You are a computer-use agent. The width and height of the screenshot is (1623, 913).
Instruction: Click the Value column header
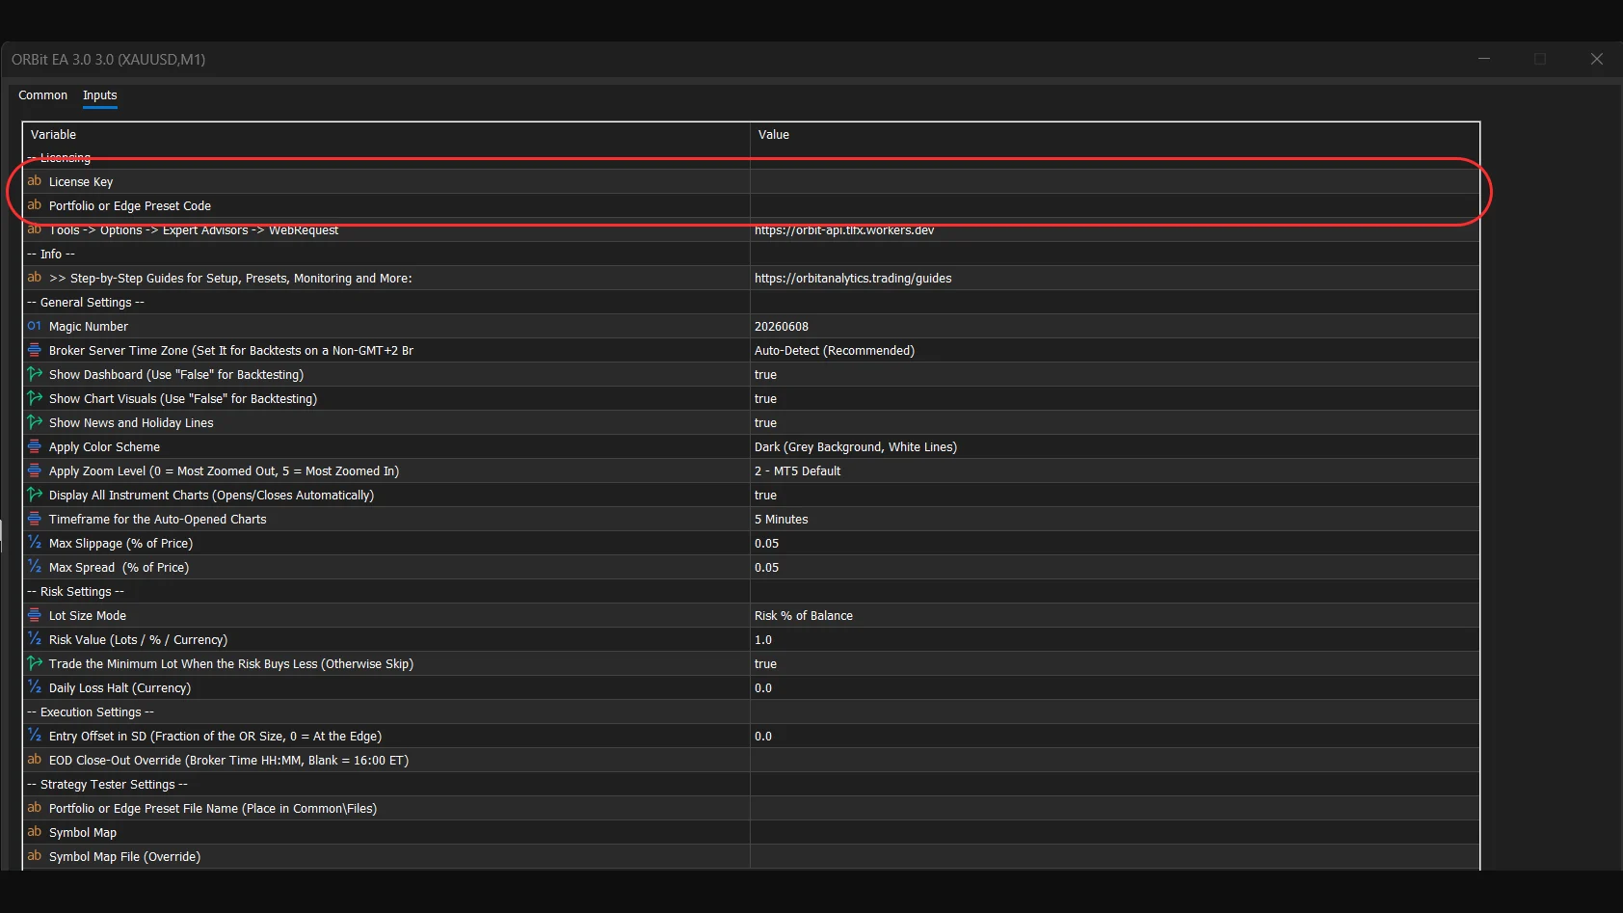[1114, 134]
